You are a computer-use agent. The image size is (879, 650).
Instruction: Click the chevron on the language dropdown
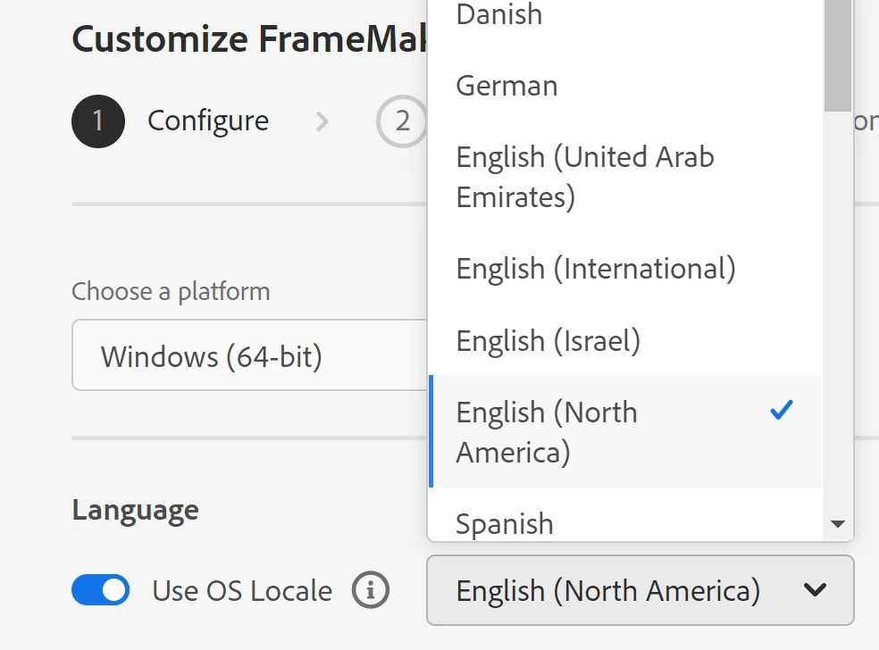point(815,590)
